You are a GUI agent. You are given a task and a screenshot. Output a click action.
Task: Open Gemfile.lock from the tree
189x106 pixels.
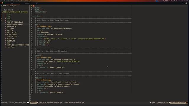click(x=12, y=32)
